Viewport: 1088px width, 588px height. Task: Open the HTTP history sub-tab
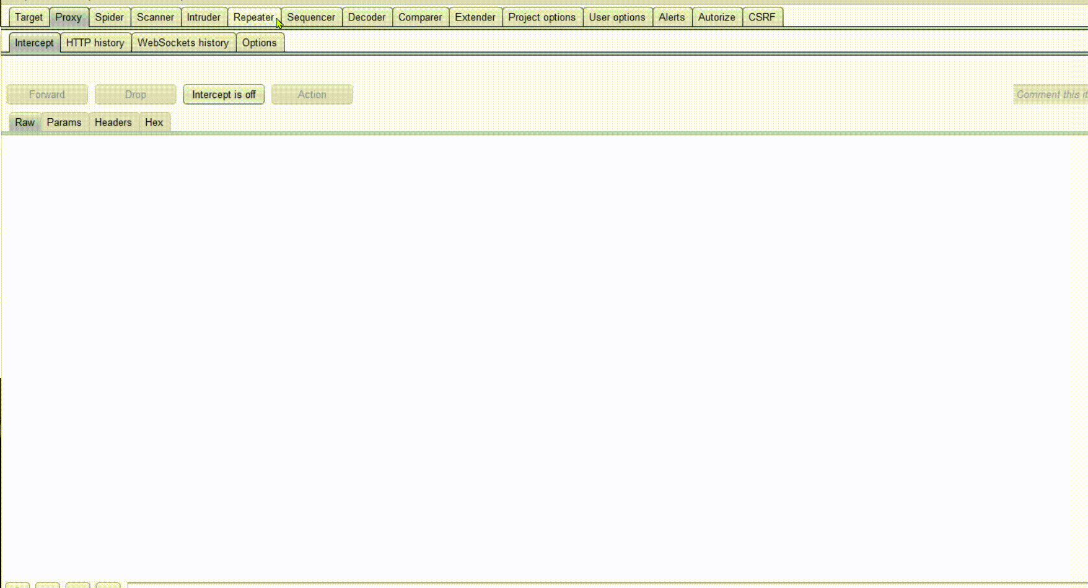click(95, 43)
